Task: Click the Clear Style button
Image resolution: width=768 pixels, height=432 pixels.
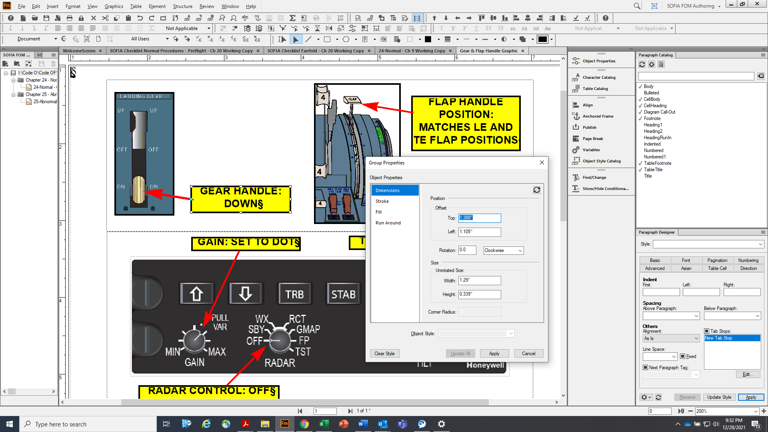Action: (x=384, y=353)
